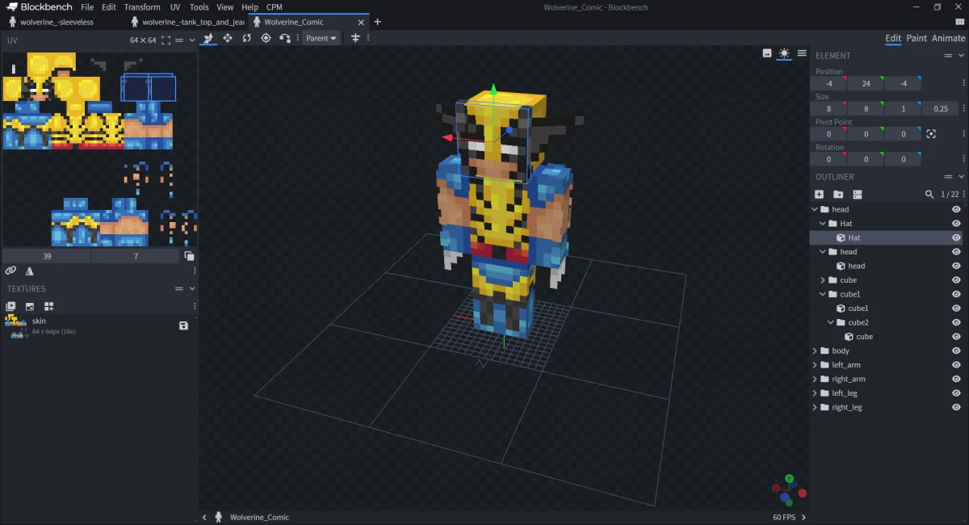Click the Position X field showing -4
The width and height of the screenshot is (969, 525).
828,83
